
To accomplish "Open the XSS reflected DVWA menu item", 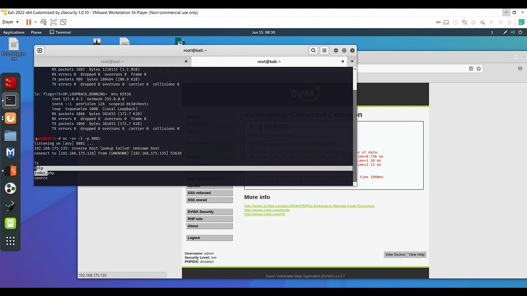I will [x=209, y=193].
